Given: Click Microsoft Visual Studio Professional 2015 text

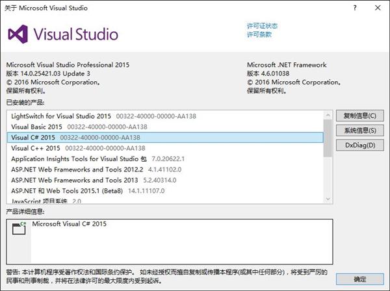Looking at the screenshot, I should click(68, 65).
